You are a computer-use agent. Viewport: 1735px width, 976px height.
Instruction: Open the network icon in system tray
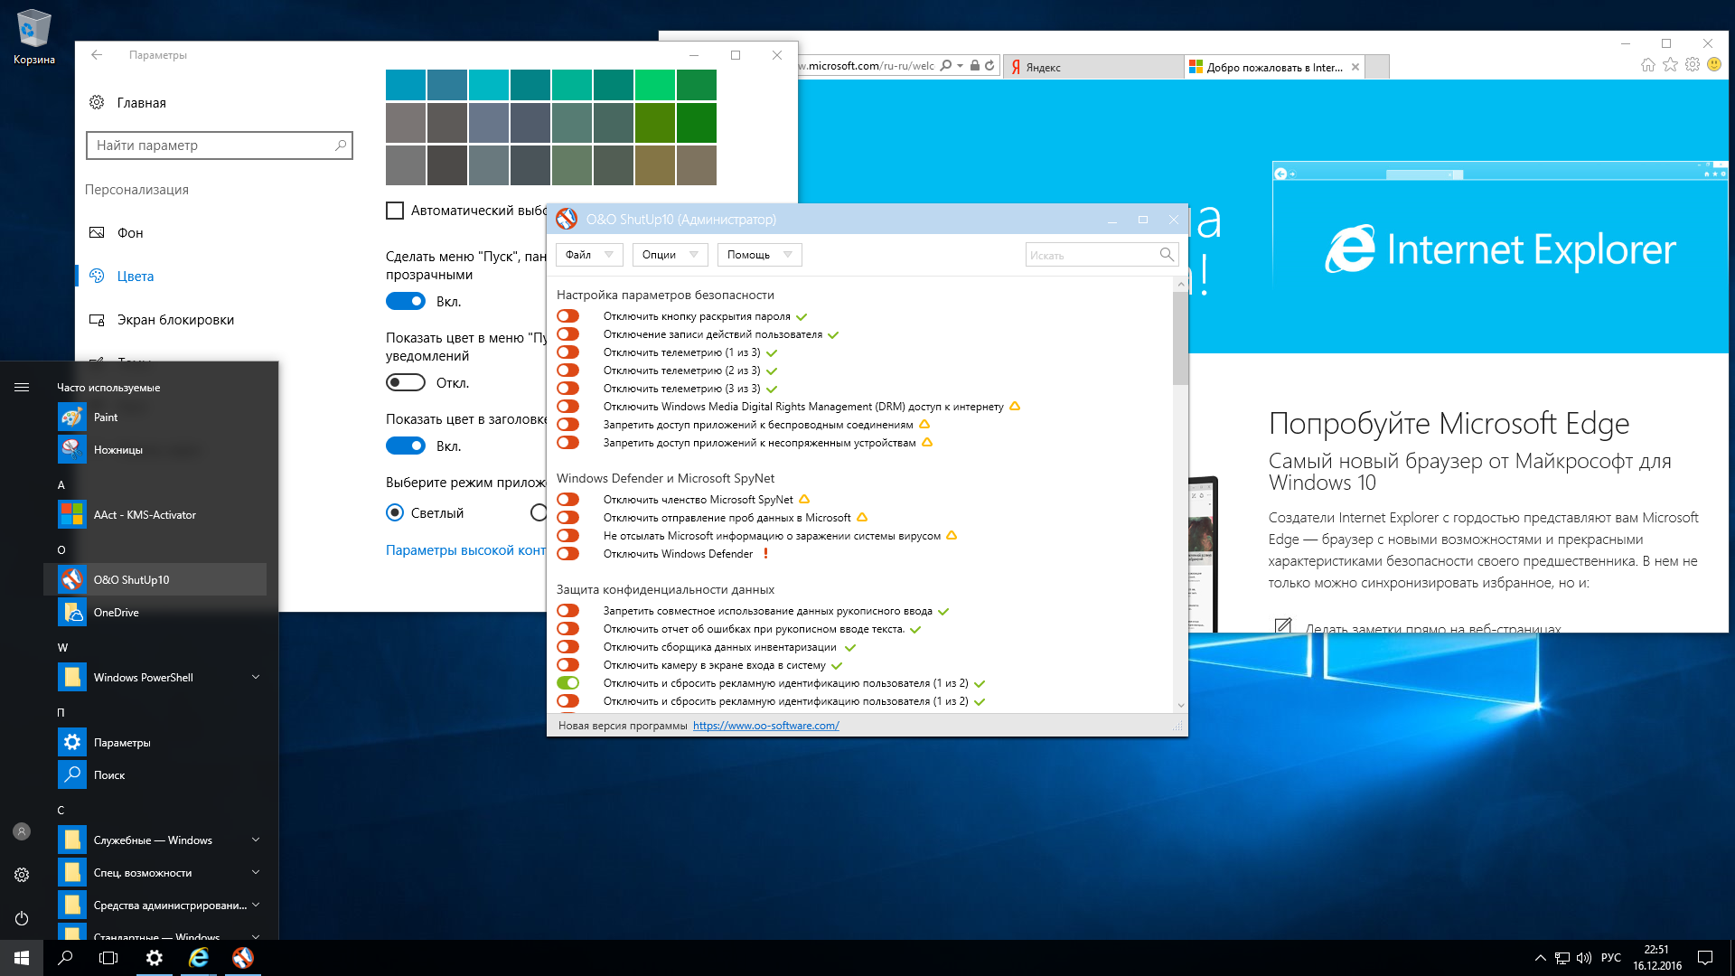click(1561, 958)
